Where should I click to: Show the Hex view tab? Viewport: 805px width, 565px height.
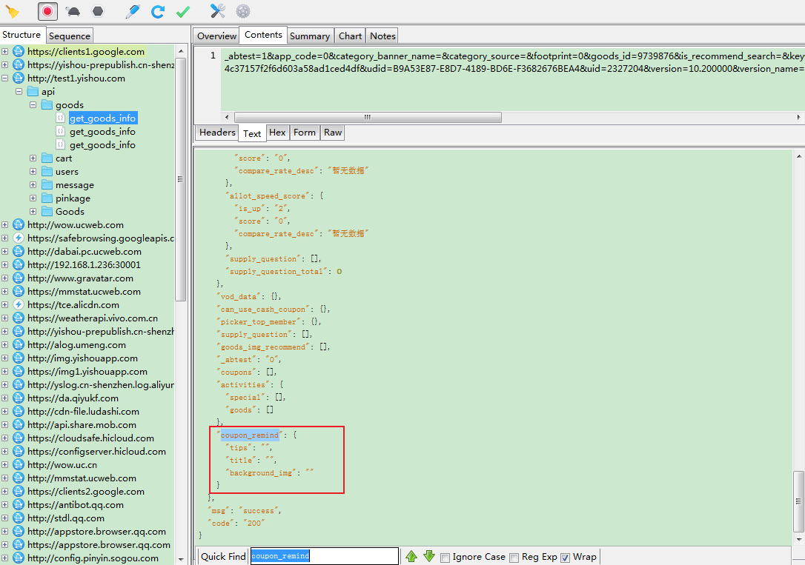tap(277, 133)
